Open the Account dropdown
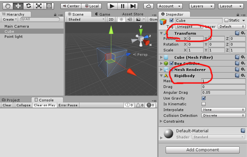Image resolution: width=247 pixels, height=157 pixels. 170,6
